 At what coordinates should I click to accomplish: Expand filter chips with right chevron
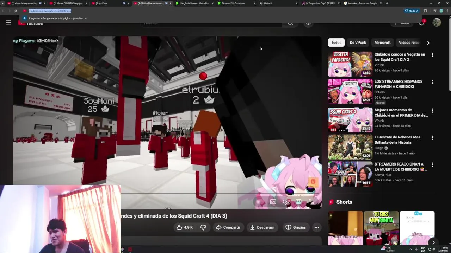[x=428, y=43]
